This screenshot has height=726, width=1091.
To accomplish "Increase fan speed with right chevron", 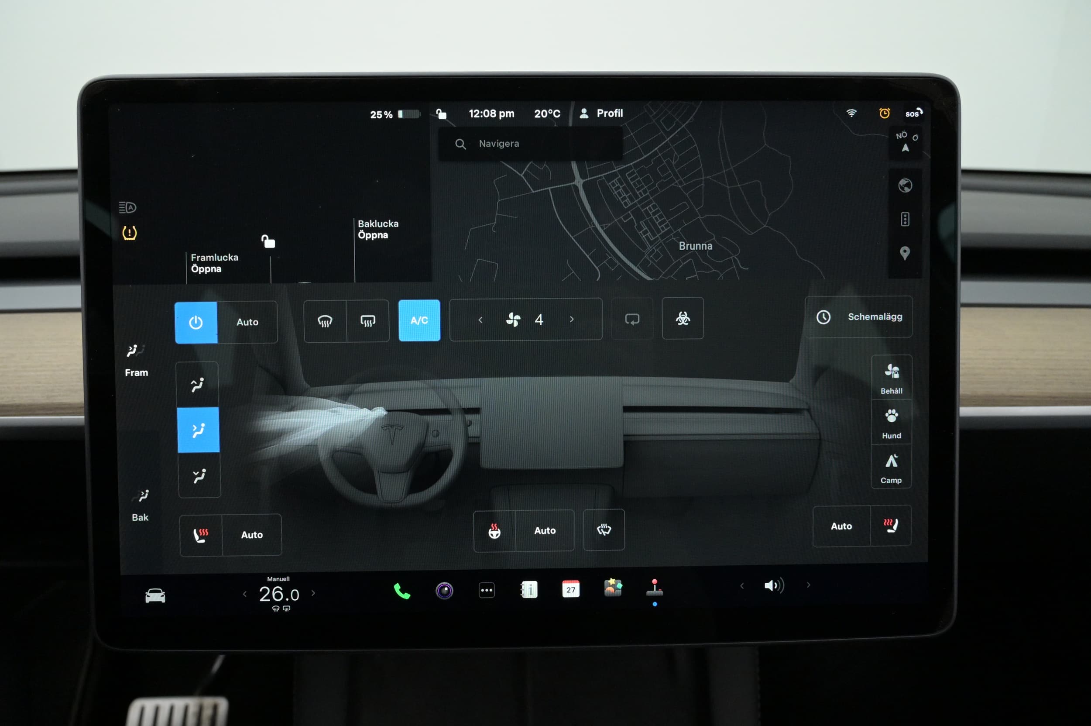I will [x=572, y=319].
